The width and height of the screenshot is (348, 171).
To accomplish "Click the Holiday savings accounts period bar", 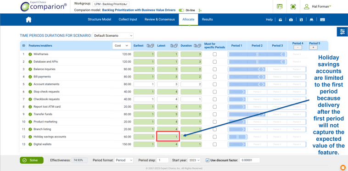I will pyautogui.click(x=237, y=137).
